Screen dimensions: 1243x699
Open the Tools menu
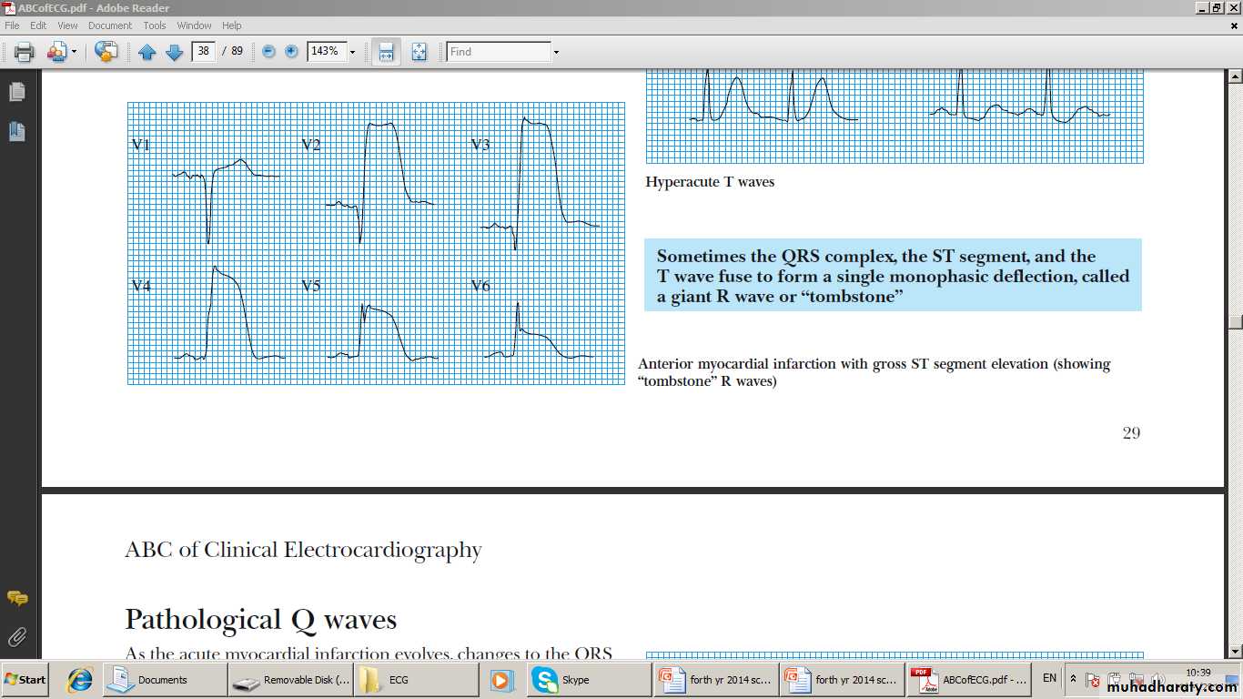154,25
